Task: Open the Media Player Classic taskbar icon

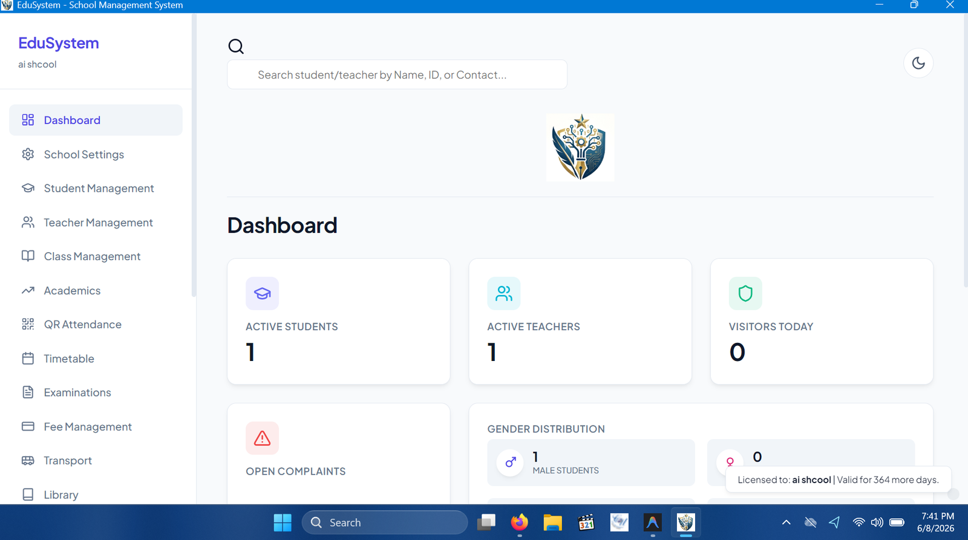Action: click(586, 522)
